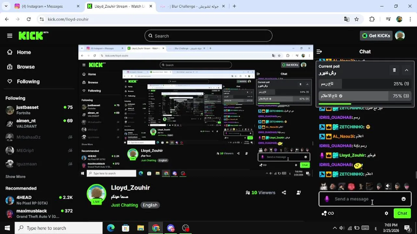The height and width of the screenshot is (234, 417).
Task: Go to Home in sidebar
Action: click(19, 52)
